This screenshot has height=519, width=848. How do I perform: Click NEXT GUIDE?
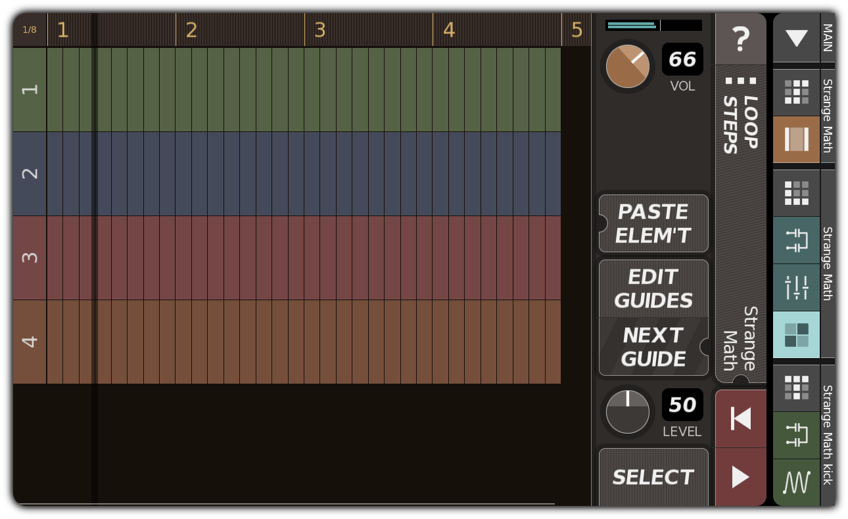(x=653, y=346)
